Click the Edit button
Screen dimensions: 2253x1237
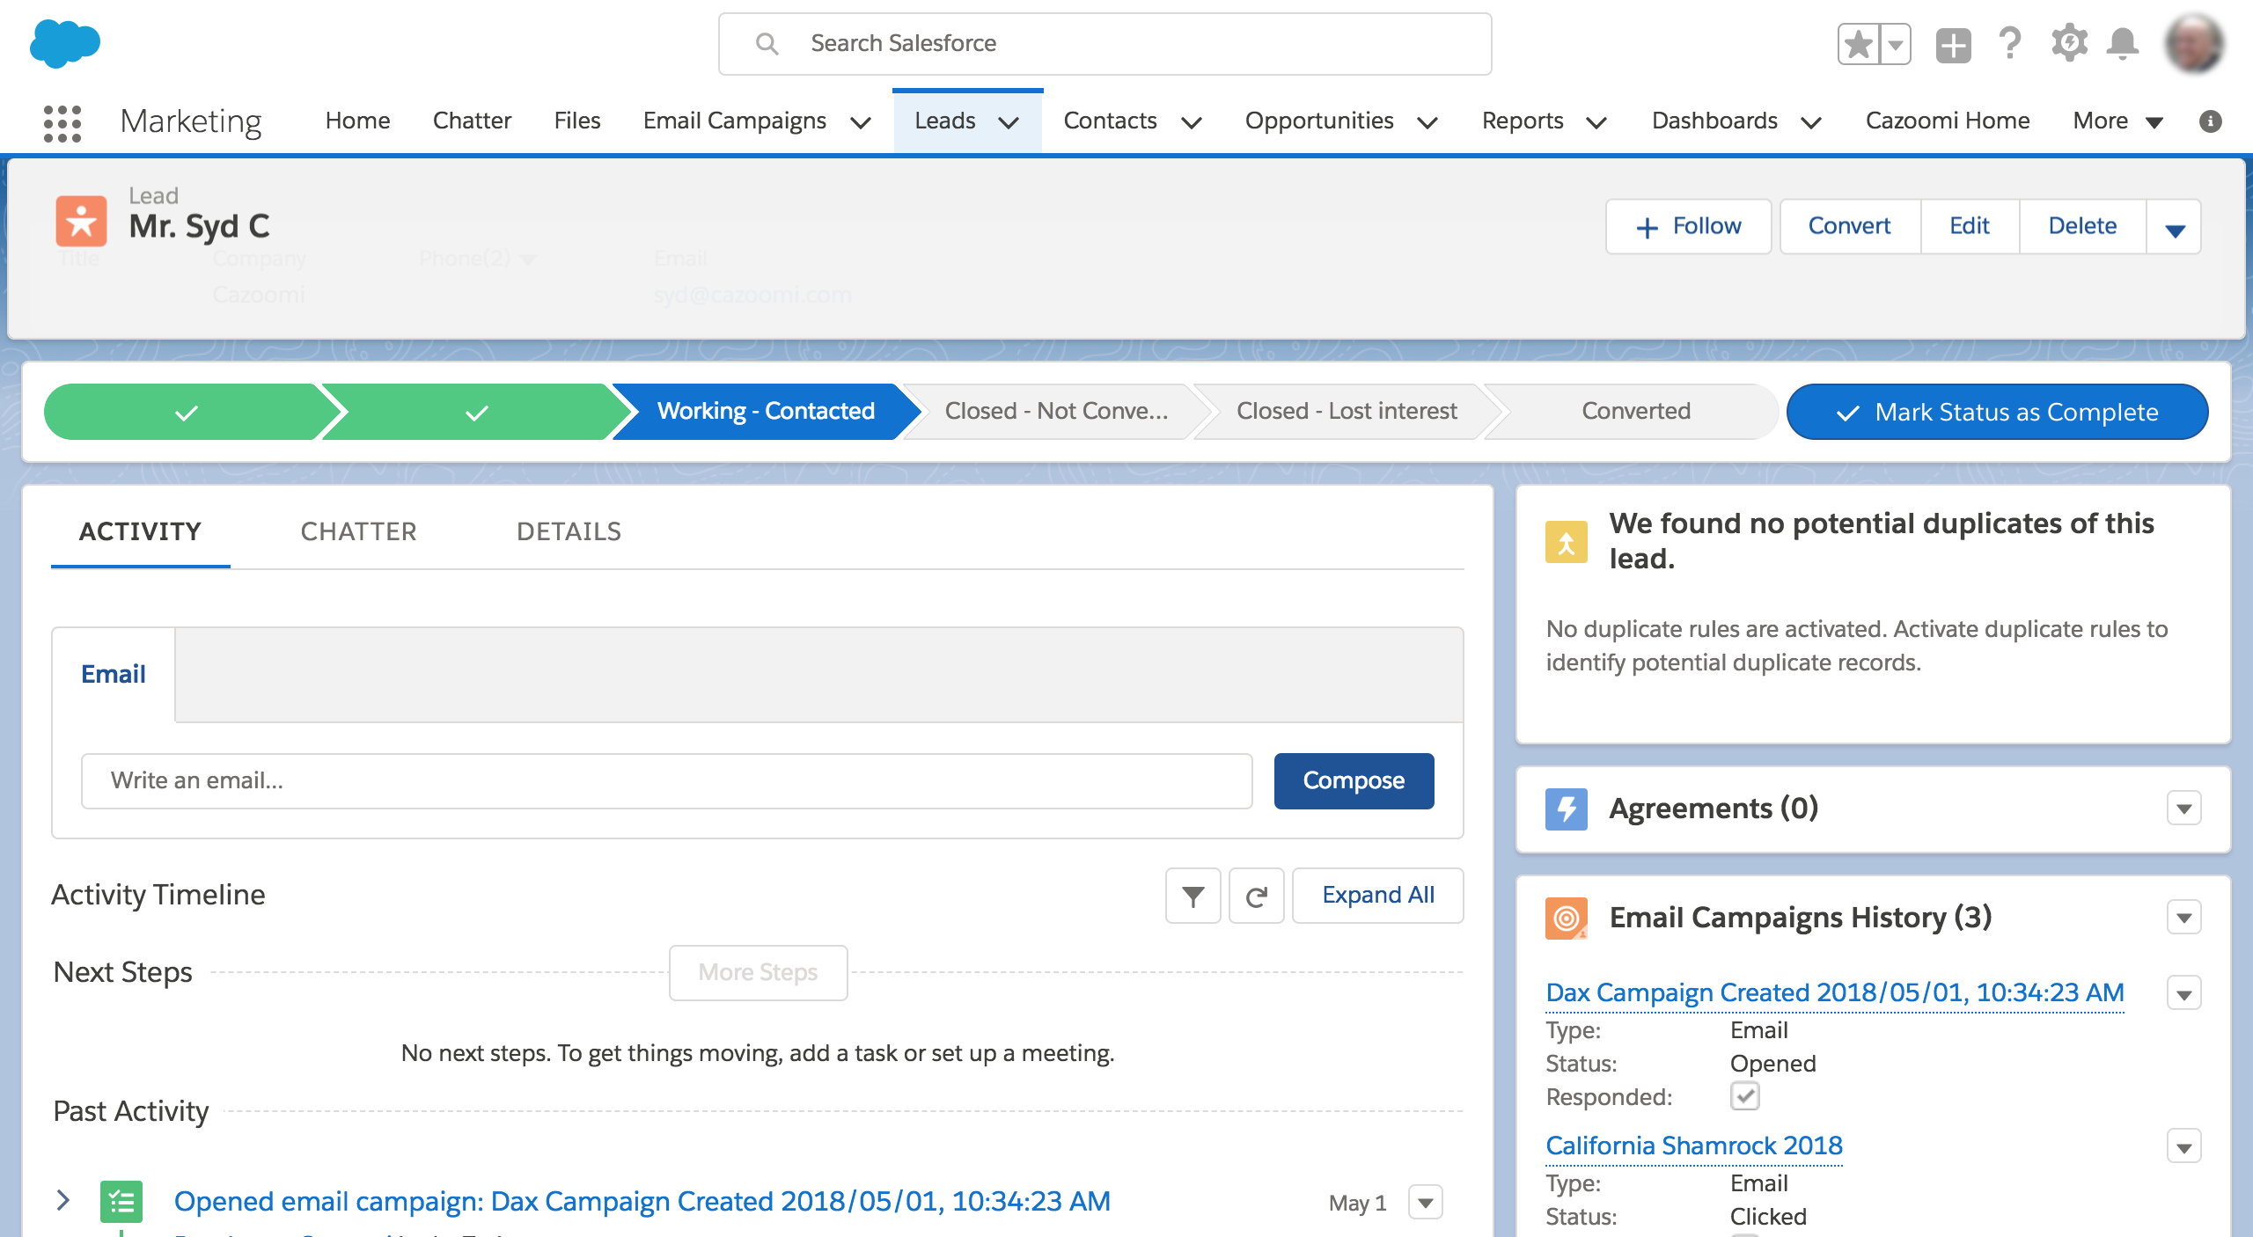1970,227
